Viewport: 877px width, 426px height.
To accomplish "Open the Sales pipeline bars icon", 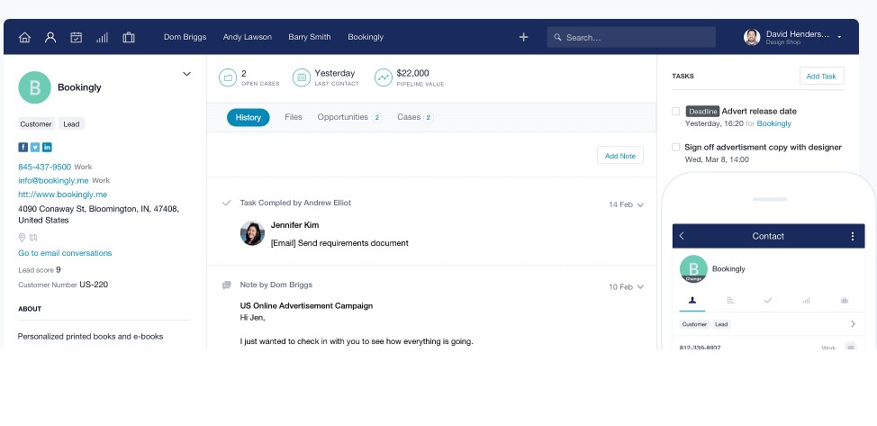I will click(x=102, y=38).
